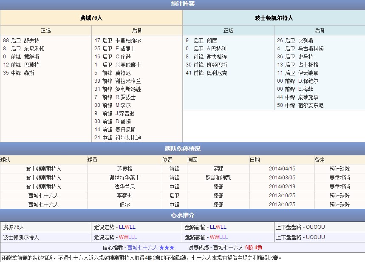This screenshot has width=365, height=262.
Task: Select bench center '祖尔艾比迪'
Action: [128, 138]
